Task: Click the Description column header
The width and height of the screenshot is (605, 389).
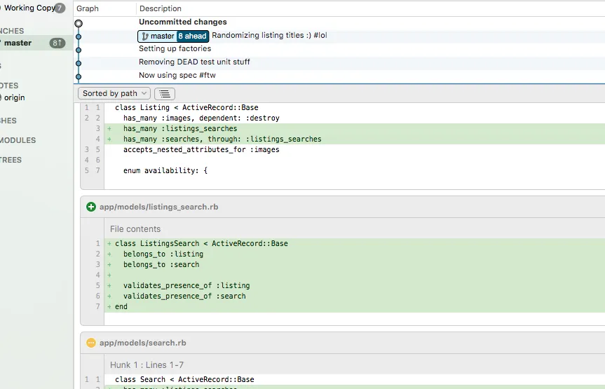Action: (161, 8)
